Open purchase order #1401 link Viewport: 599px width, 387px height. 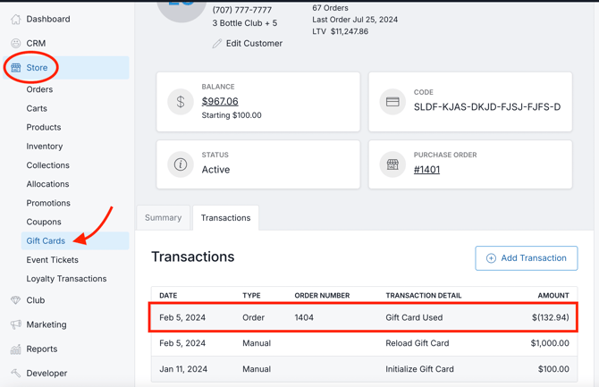click(426, 169)
